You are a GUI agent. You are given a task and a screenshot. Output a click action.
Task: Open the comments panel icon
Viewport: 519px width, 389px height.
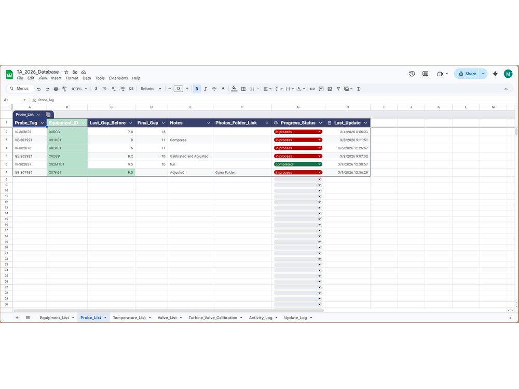(x=426, y=74)
